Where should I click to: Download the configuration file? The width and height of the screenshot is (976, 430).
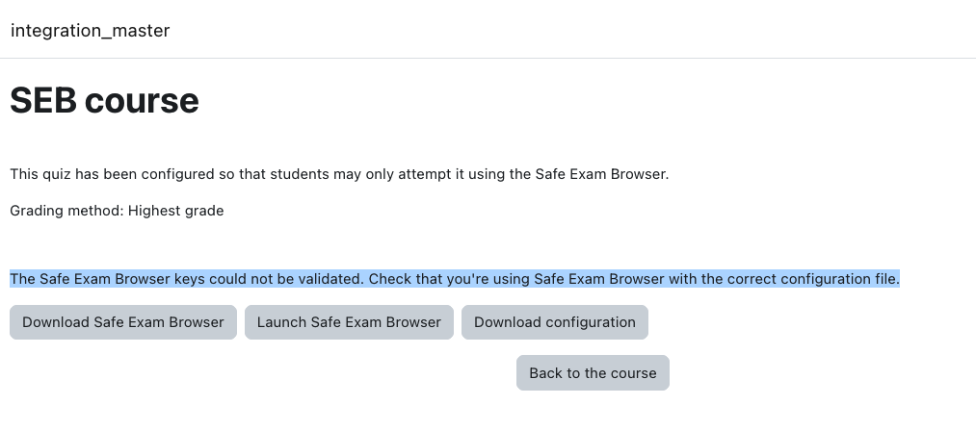coord(555,322)
